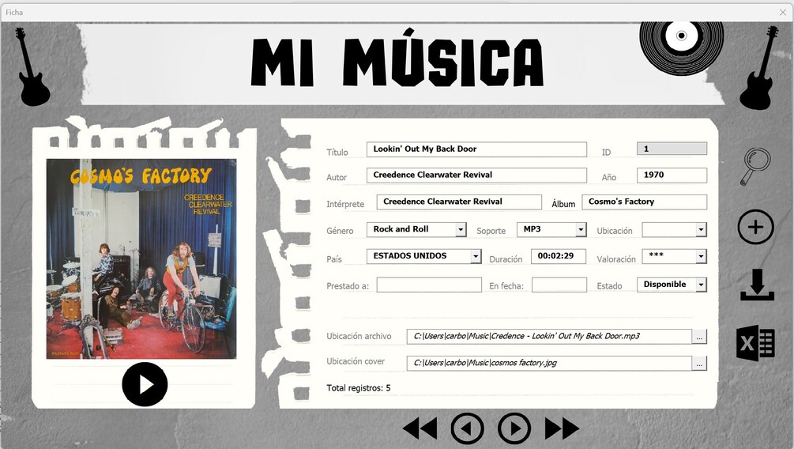Go to previous record circle arrow
Image resolution: width=794 pixels, height=449 pixels.
pyautogui.click(x=468, y=428)
